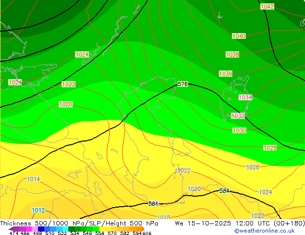The height and width of the screenshot is (235, 305).
Task: Click the 1032 isobar label
Action: tap(238, 116)
